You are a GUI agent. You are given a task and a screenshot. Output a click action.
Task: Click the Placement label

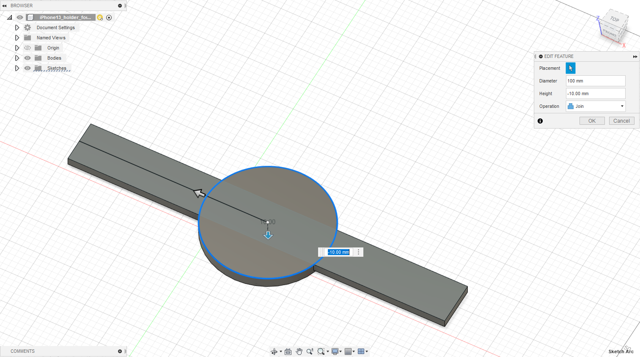click(x=549, y=68)
